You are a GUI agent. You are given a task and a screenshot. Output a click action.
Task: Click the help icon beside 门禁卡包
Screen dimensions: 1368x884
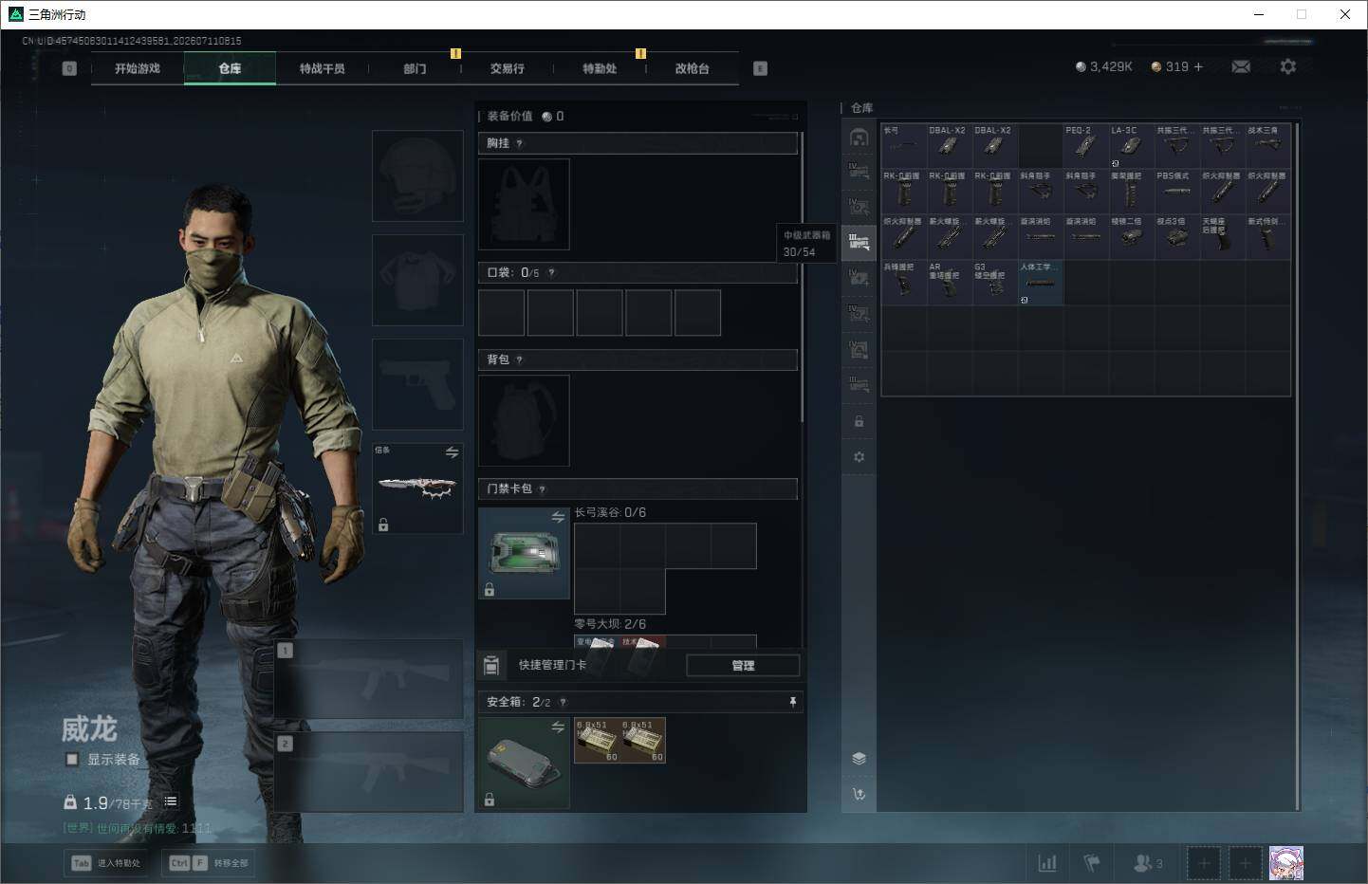coord(542,489)
